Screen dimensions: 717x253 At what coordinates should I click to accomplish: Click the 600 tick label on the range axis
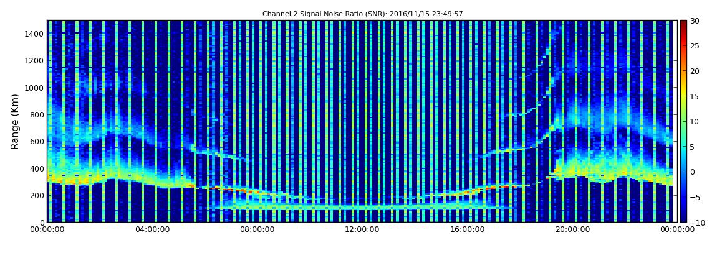tap(37, 141)
